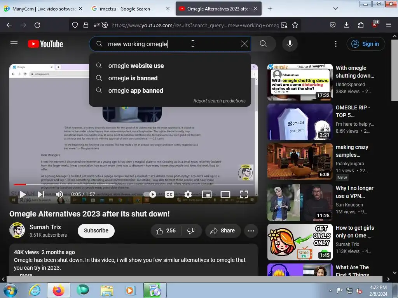Open video player settings gear
Screen dimensions: 398x298
188,194
